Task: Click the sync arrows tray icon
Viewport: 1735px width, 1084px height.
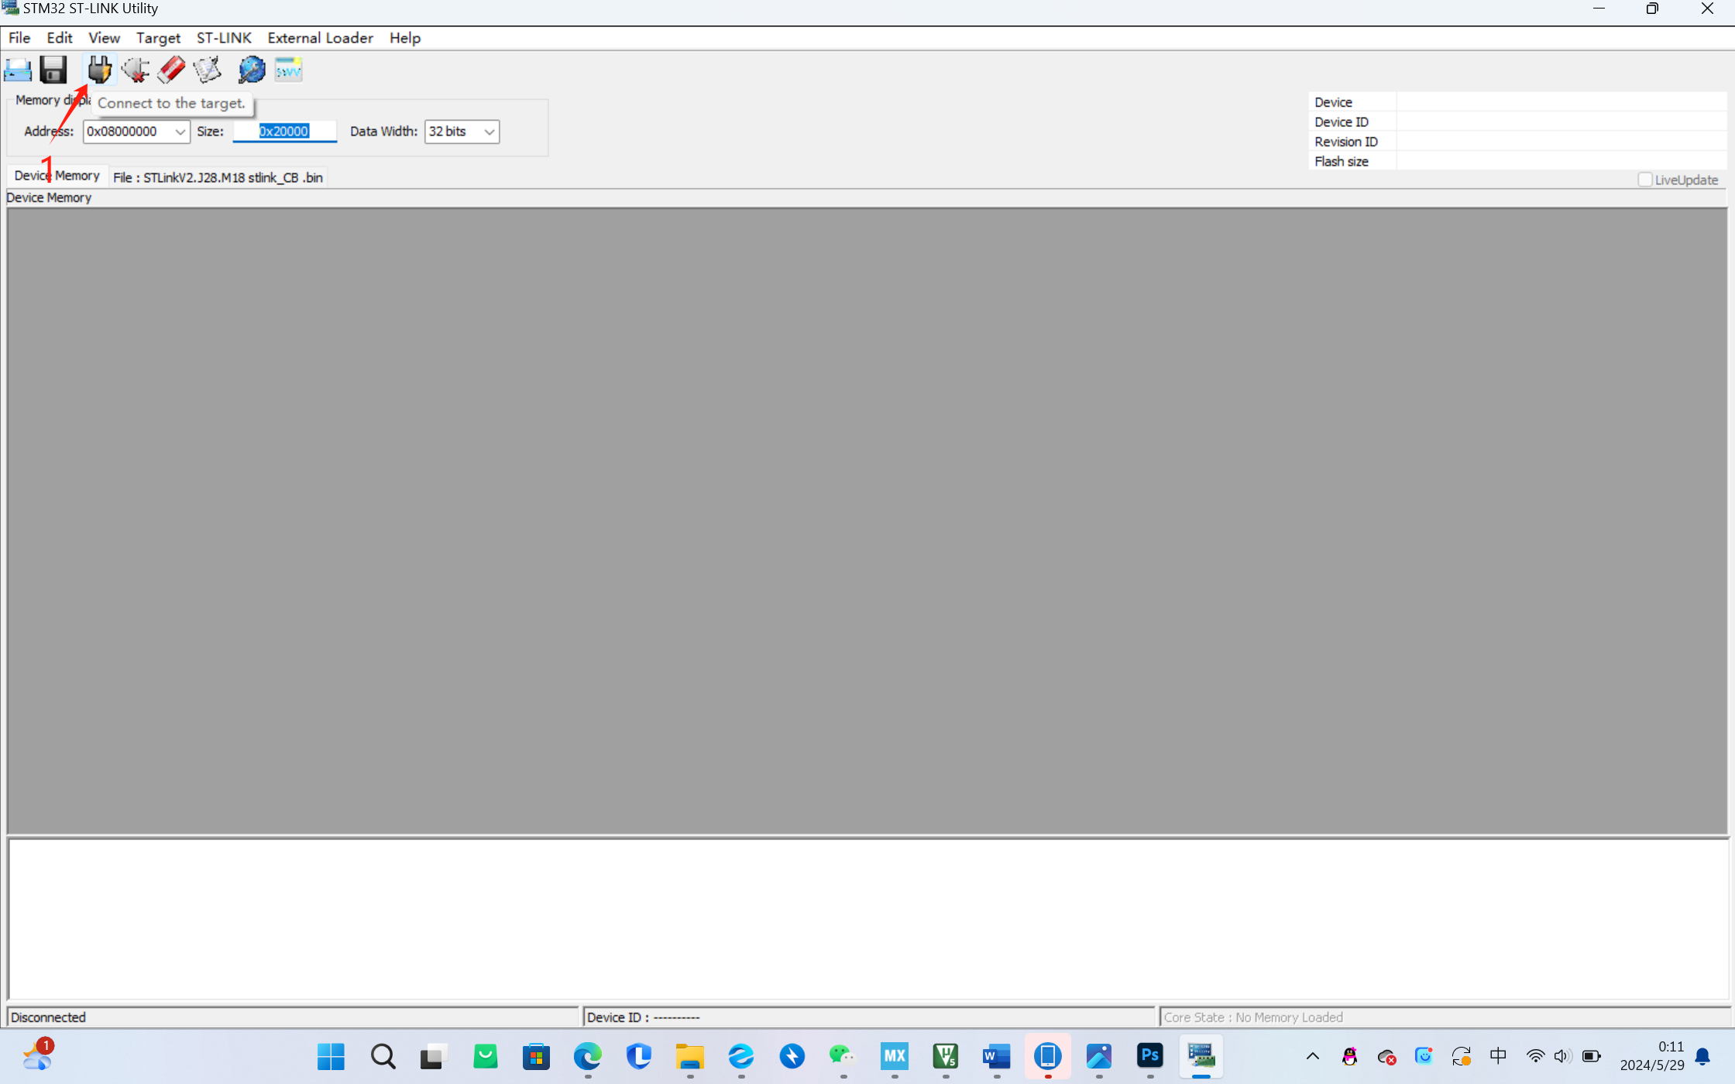Action: click(1461, 1056)
